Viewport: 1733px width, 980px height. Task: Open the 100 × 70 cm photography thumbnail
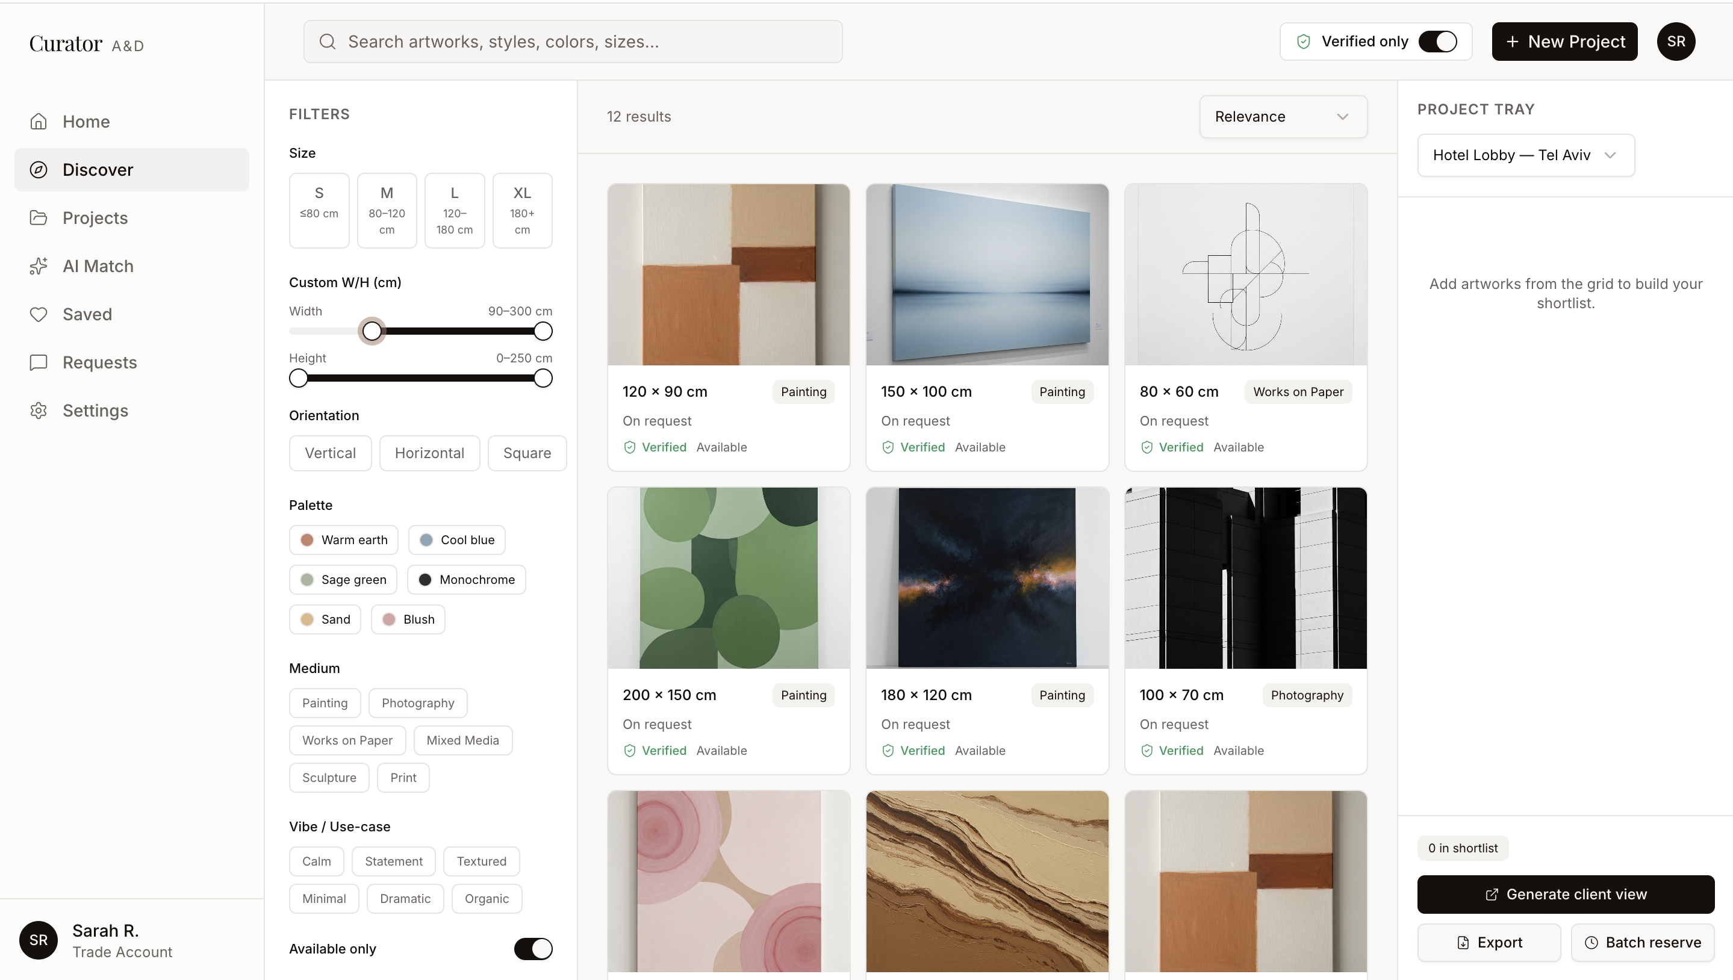[x=1245, y=578]
